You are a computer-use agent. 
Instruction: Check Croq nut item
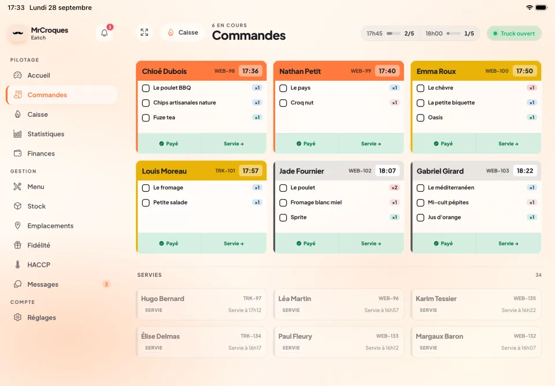[x=283, y=103]
